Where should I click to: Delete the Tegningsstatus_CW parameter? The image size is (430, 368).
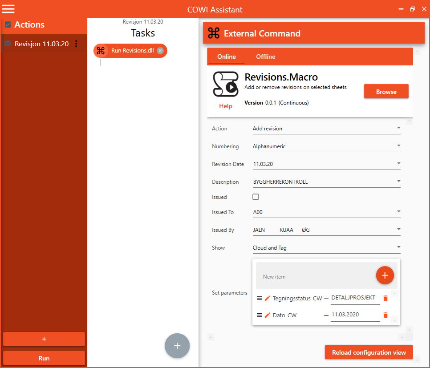click(x=385, y=298)
